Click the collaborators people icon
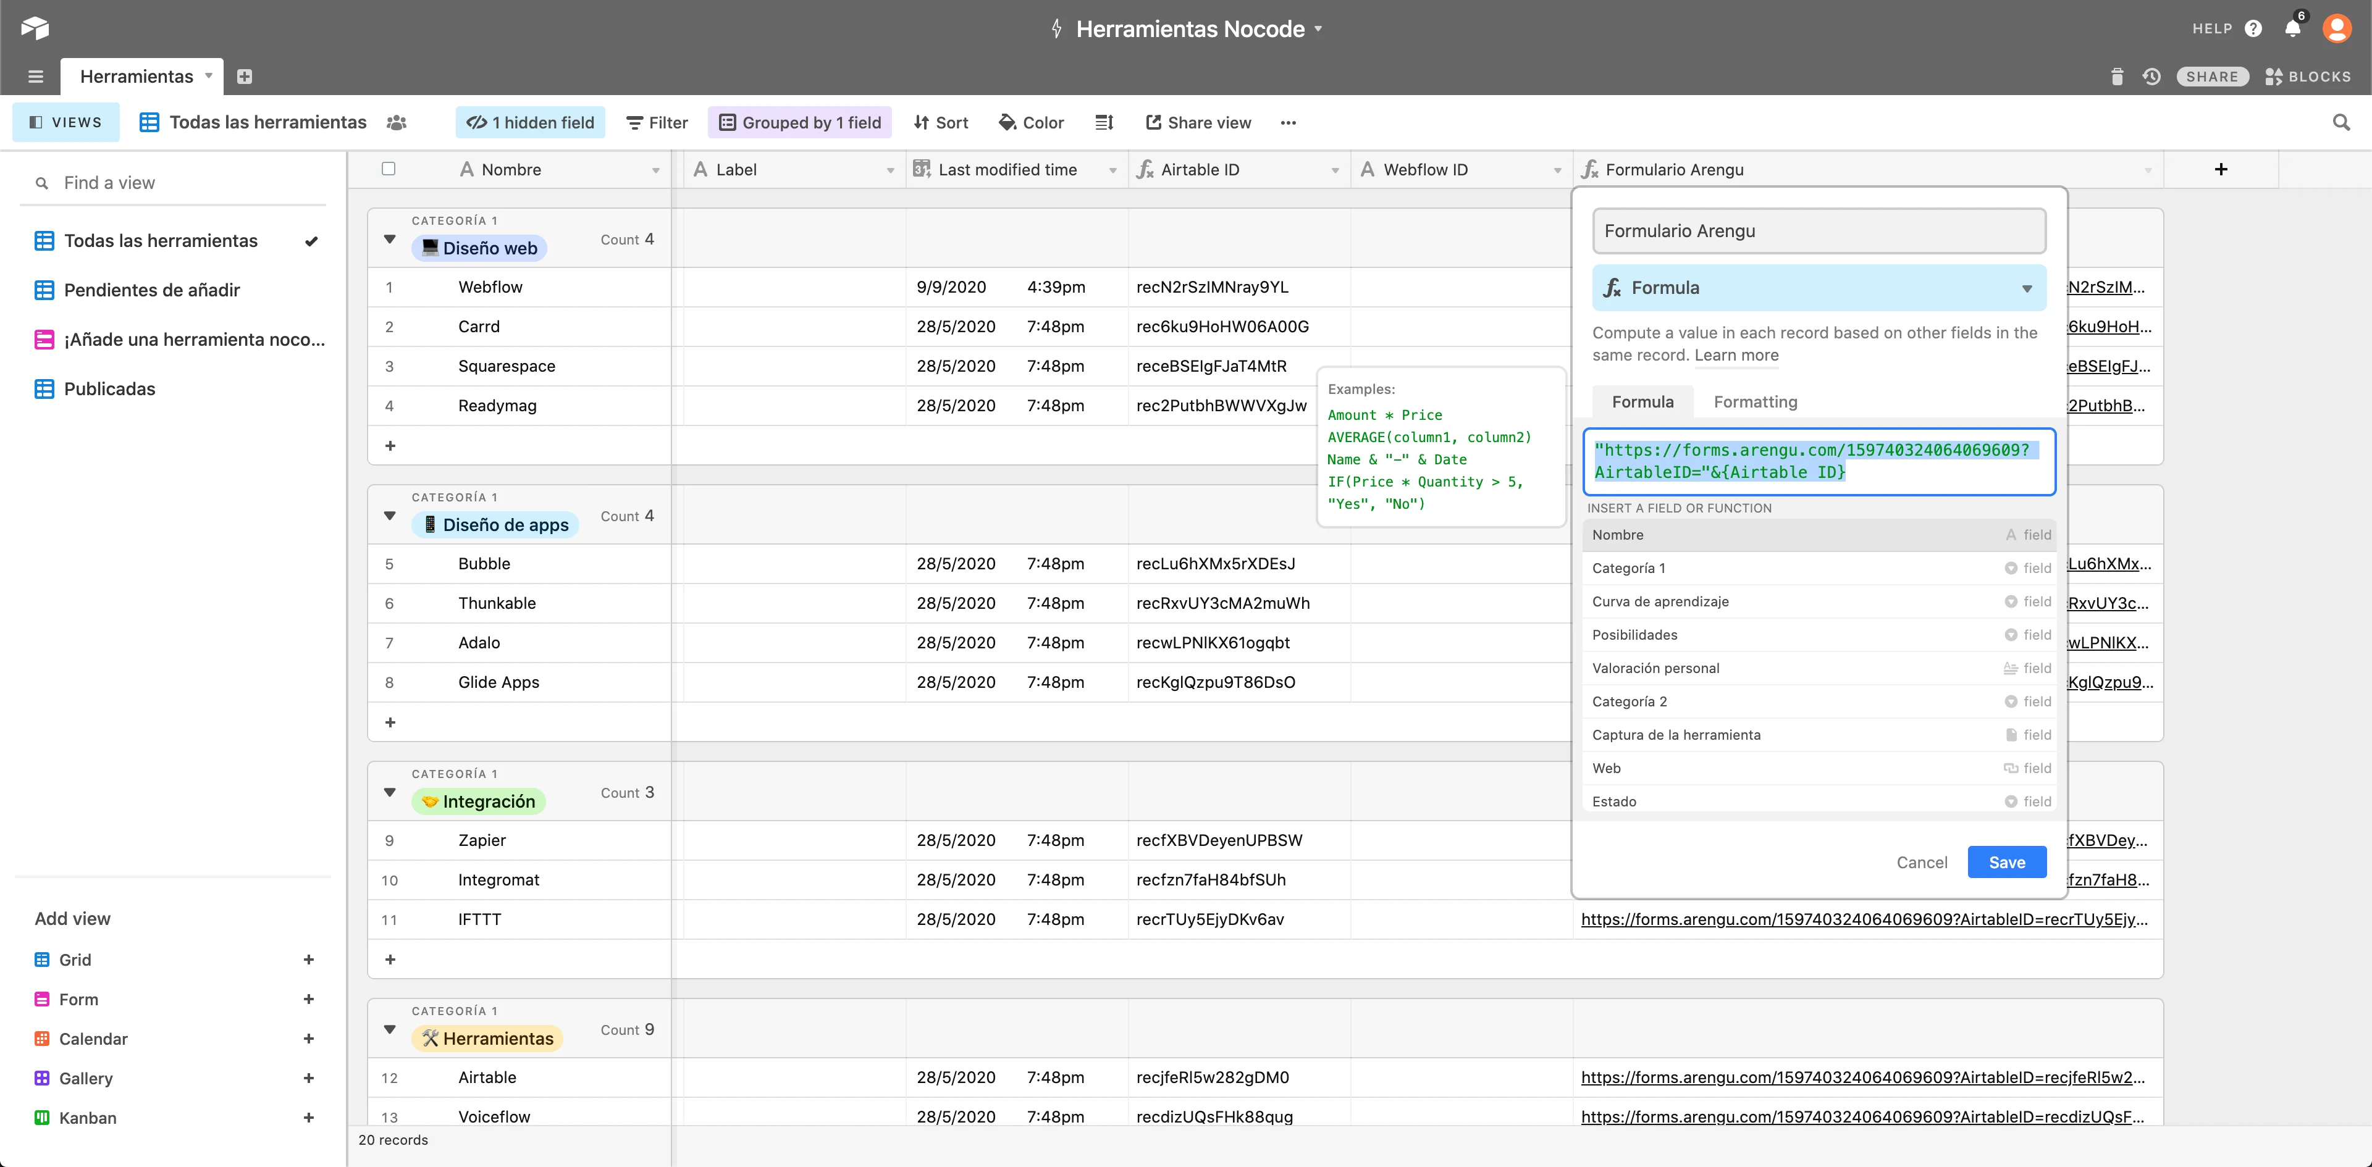 click(x=396, y=122)
